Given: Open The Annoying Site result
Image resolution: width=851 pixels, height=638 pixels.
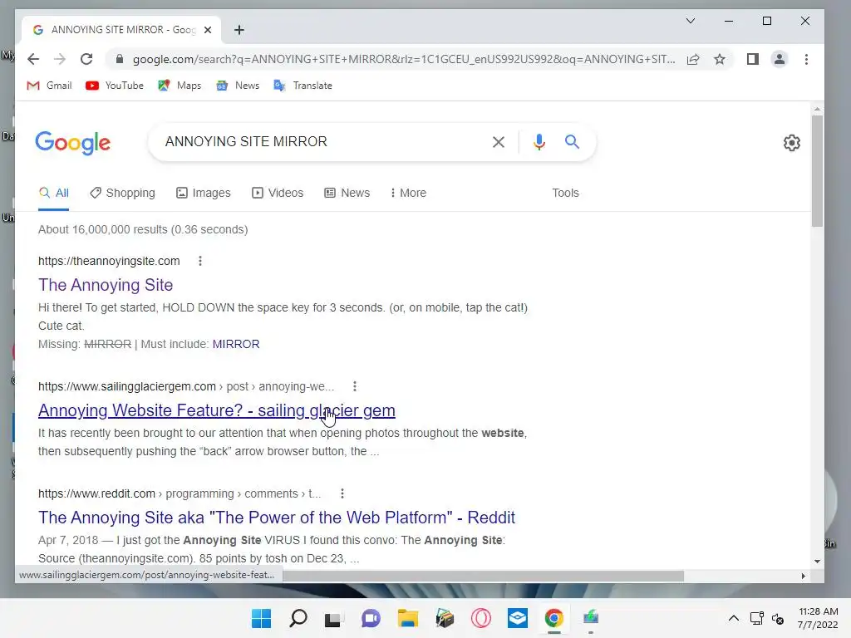Looking at the screenshot, I should [106, 285].
